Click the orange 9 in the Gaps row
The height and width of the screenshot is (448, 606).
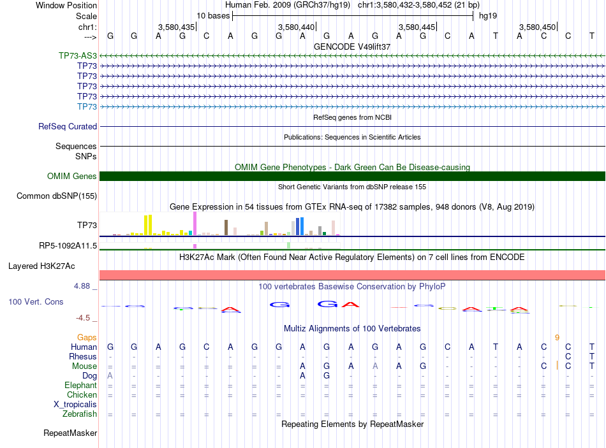pyautogui.click(x=557, y=338)
